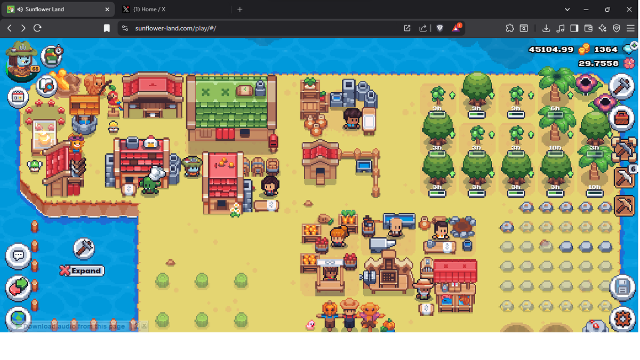
Task: Click the music note media control icon
Action: click(560, 28)
